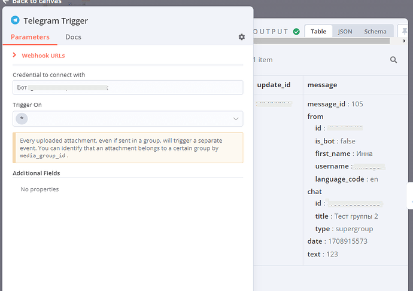Click the Telegram logo icon in the header

click(x=15, y=20)
